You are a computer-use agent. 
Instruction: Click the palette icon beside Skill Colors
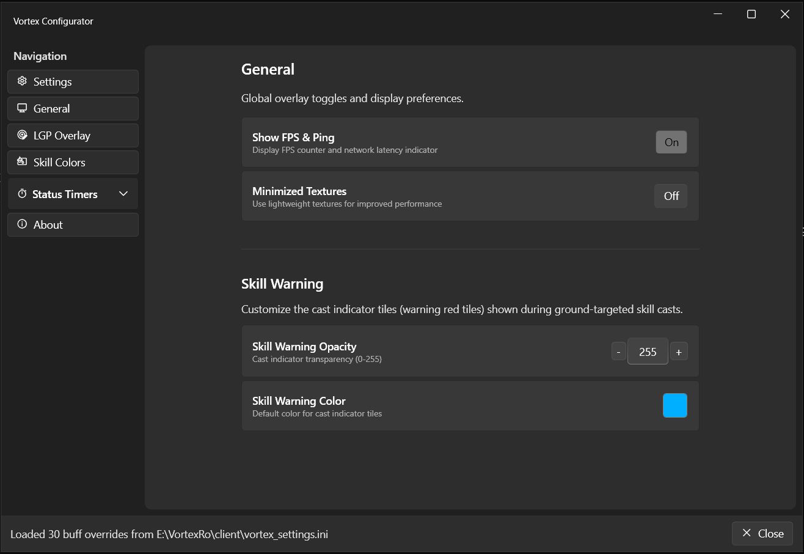pos(22,162)
